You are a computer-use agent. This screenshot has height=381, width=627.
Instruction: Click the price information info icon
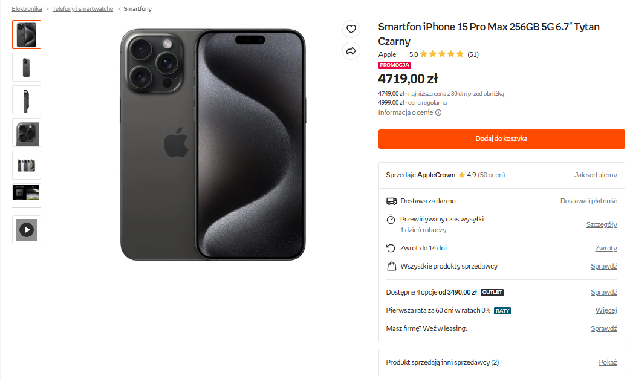pos(438,112)
